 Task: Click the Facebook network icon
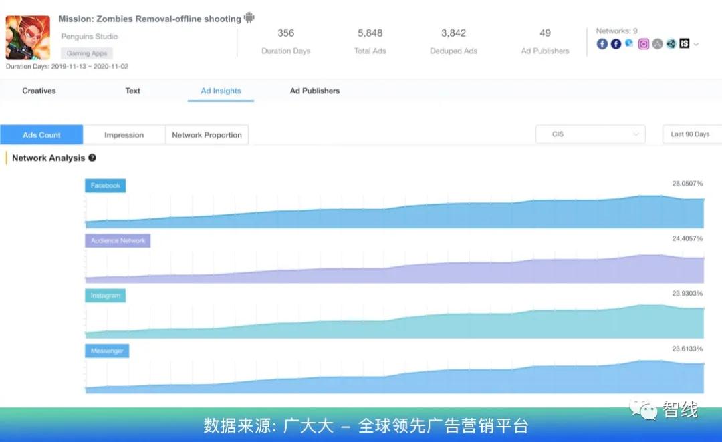(x=602, y=44)
